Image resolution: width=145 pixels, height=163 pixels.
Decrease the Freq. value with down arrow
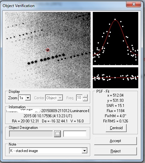pos(85,99)
